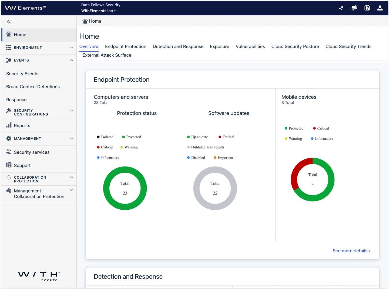Switch to the Cloud Security Posture tab
Image resolution: width=389 pixels, height=289 pixels.
pos(295,46)
